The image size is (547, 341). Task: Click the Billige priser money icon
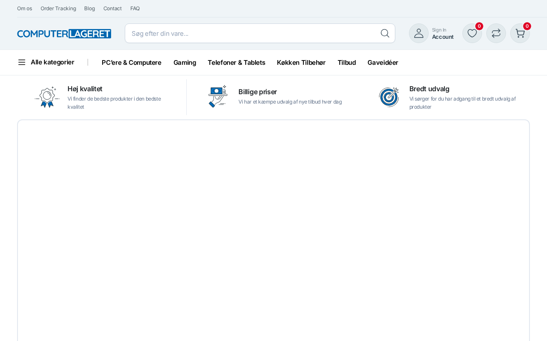[218, 96]
